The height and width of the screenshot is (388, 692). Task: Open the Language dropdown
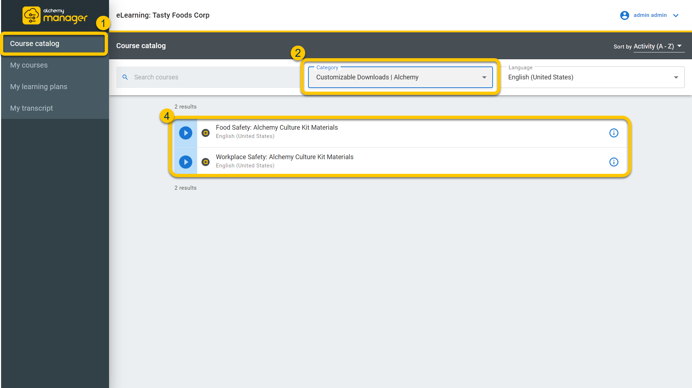tap(593, 77)
